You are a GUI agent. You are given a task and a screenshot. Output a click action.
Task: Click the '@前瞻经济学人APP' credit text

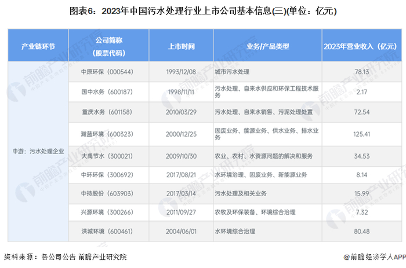click(375, 257)
